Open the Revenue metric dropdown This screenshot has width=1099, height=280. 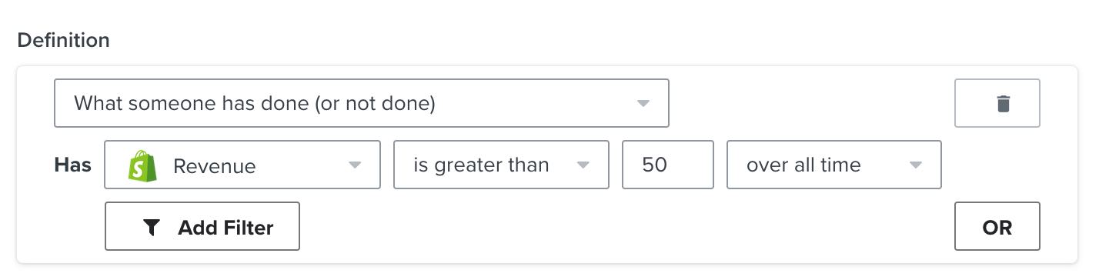point(242,165)
